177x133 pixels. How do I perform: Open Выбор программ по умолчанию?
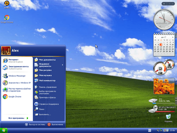pos(49,92)
